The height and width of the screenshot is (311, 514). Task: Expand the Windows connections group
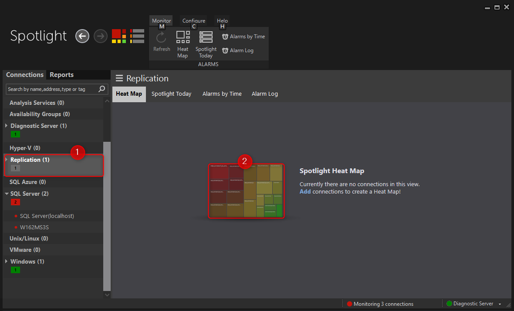click(x=7, y=261)
